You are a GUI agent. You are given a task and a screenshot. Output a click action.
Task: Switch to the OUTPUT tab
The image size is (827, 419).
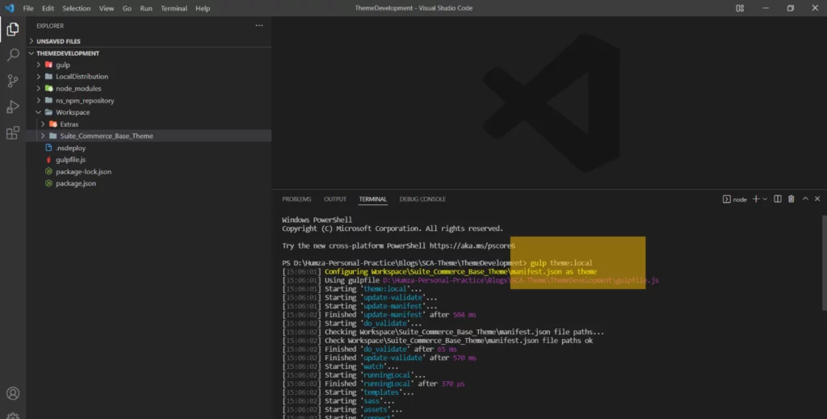[335, 199]
